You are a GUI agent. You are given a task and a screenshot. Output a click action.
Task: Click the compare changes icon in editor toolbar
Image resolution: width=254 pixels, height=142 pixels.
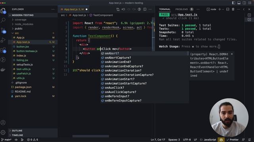coord(118,9)
